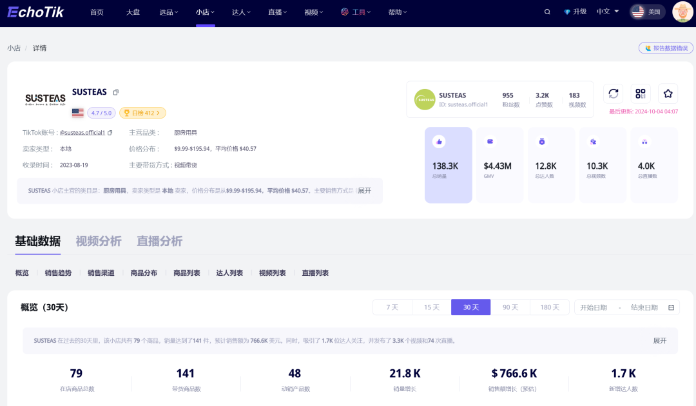Switch to 直播分析 tab
This screenshot has width=696, height=406.
pos(159,241)
